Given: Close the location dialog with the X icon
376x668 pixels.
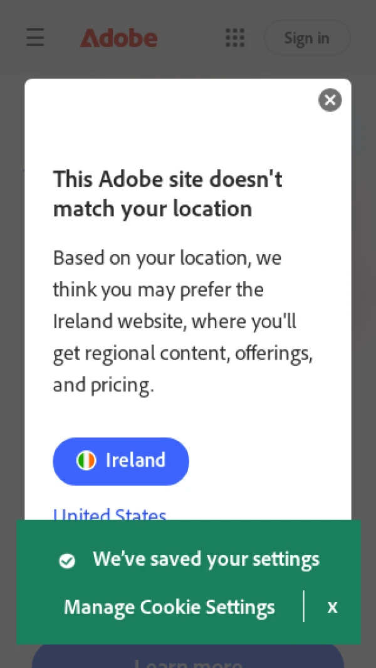Looking at the screenshot, I should [330, 100].
